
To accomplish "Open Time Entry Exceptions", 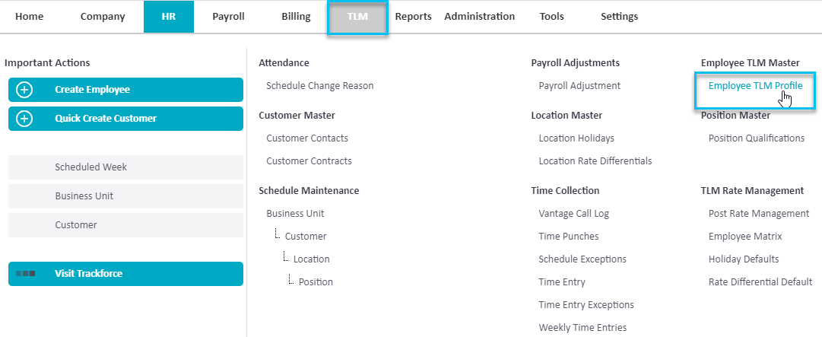I will [x=586, y=304].
